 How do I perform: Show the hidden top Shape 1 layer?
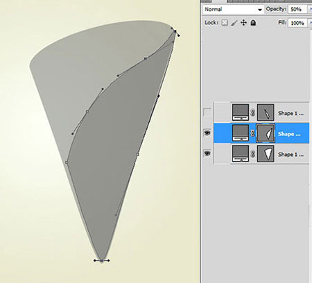[207, 112]
